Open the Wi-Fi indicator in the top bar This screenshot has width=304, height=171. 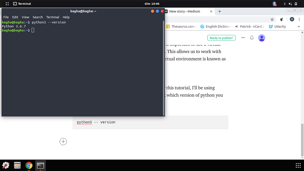pyautogui.click(x=284, y=4)
